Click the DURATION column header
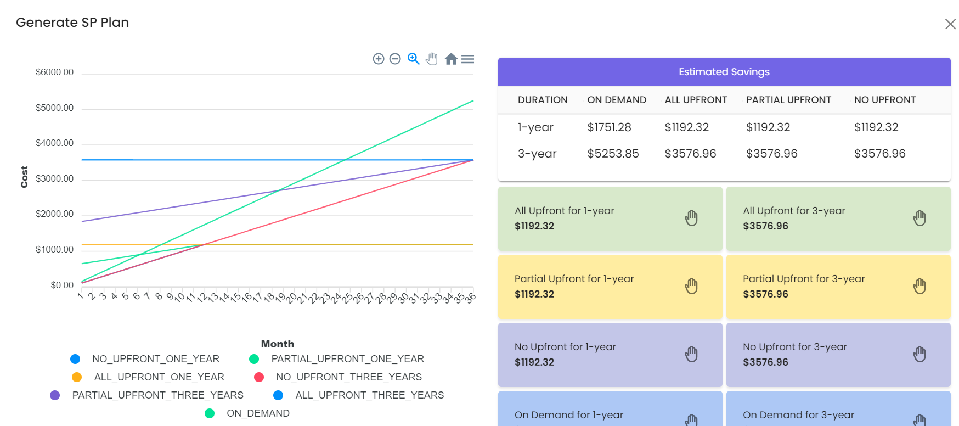This screenshot has width=959, height=426. point(543,100)
